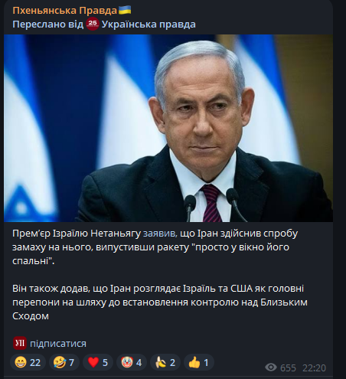Click the rolling-laughing emoji reaction with 7

[64, 362]
